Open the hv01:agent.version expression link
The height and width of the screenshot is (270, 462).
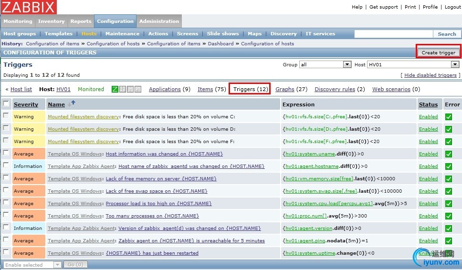[309, 228]
